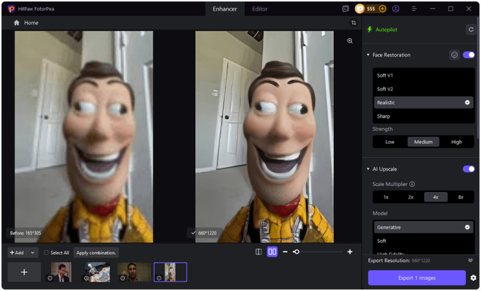The height and width of the screenshot is (291, 481).
Task: Click Apply combination button
Action: 96,252
